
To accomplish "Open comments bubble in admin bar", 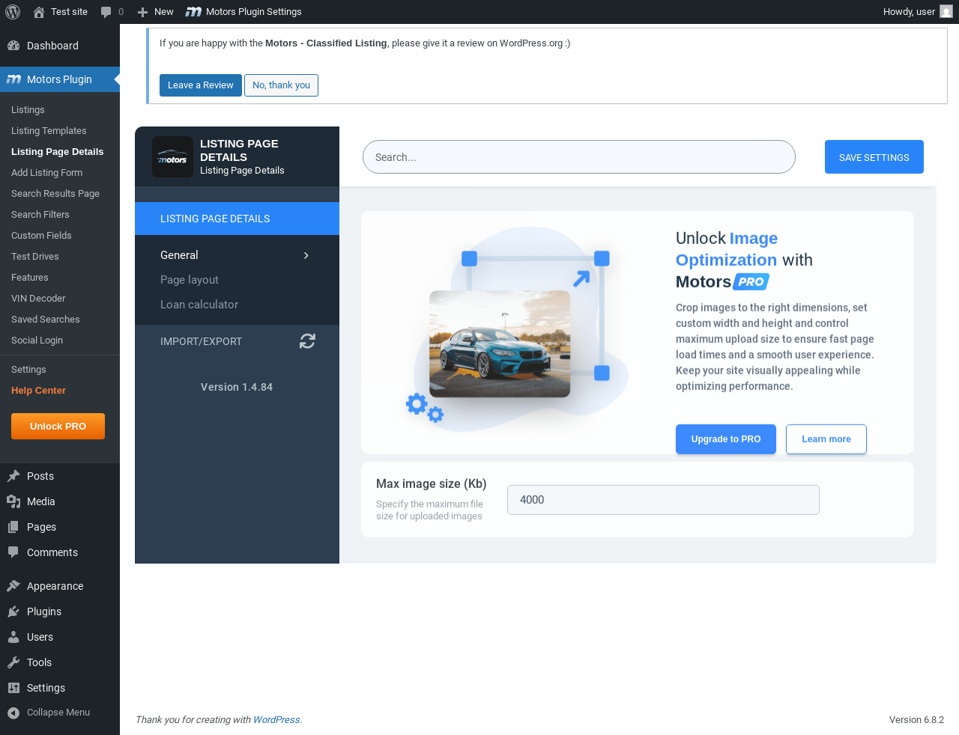I will pos(112,12).
